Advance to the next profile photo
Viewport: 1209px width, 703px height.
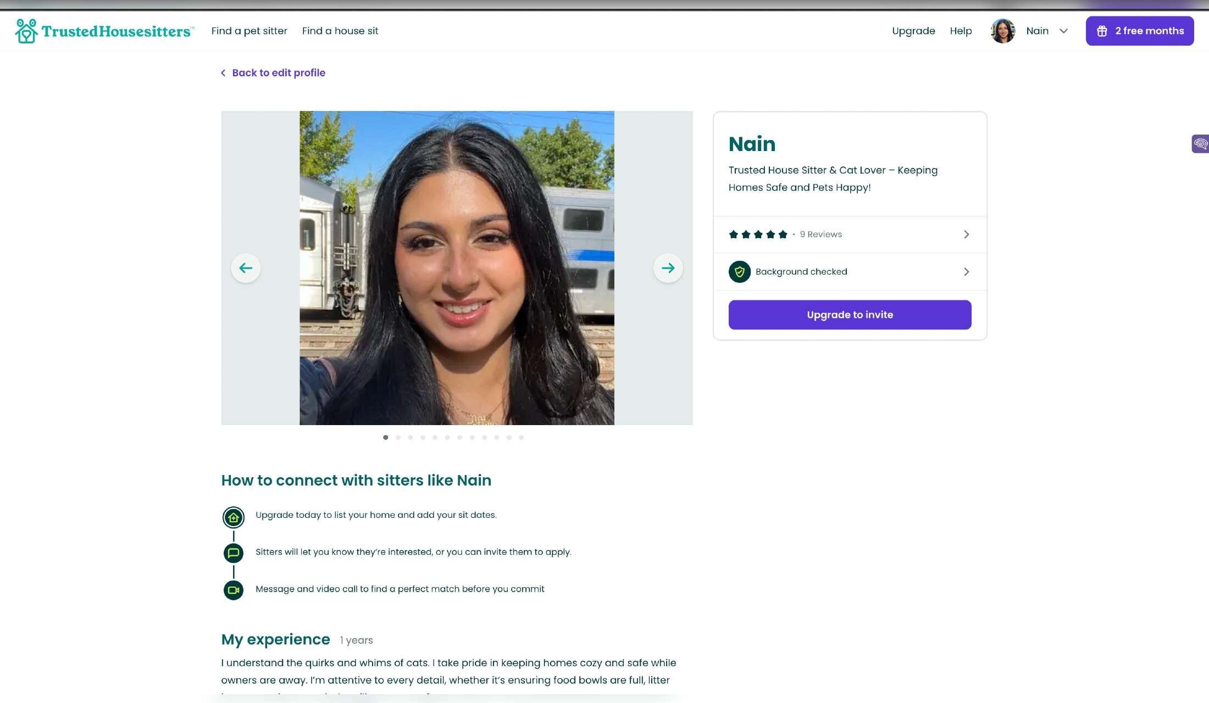(668, 268)
